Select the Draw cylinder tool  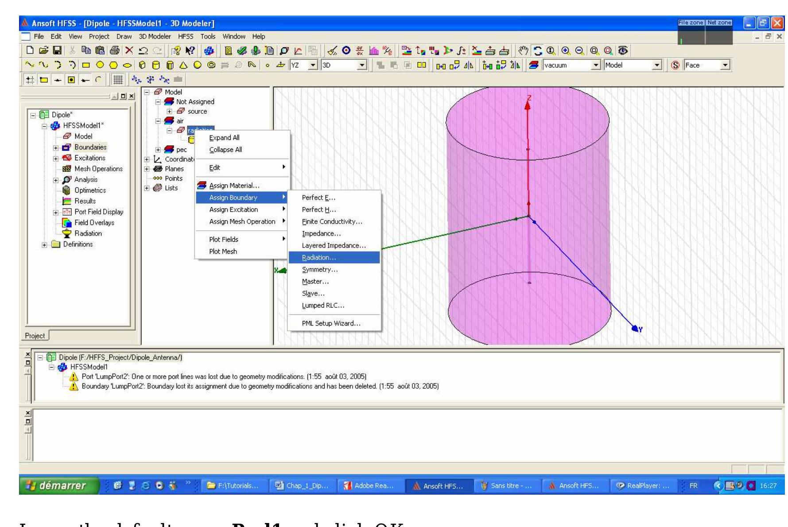tap(156, 65)
